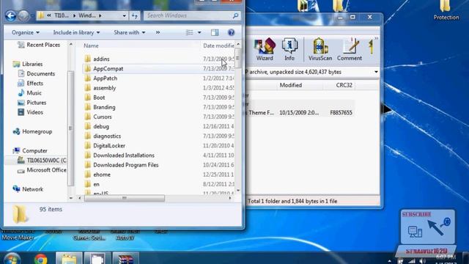Open Share with dropdown
This screenshot has height=264, width=469.
[130, 32]
